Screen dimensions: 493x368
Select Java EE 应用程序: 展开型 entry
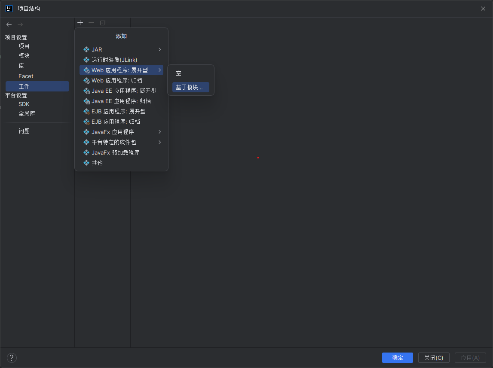coord(121,91)
